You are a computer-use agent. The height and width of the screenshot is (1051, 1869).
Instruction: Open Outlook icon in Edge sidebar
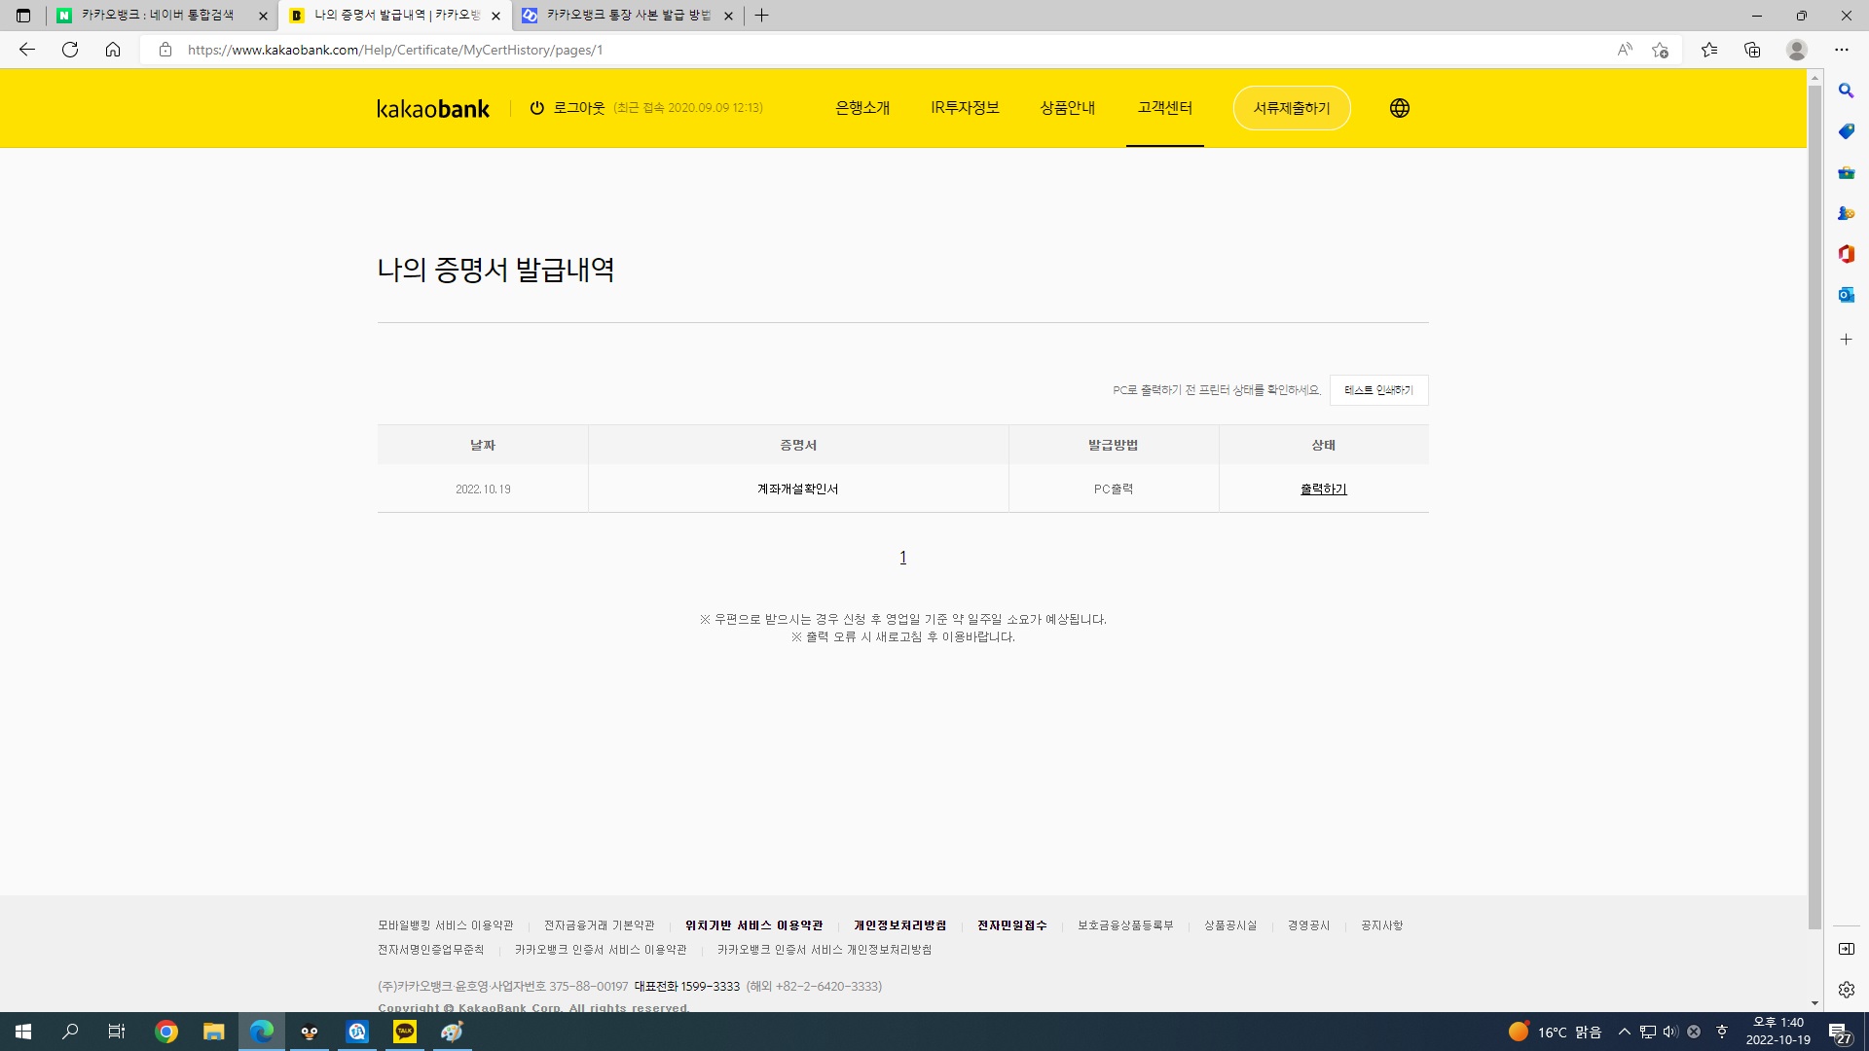pos(1846,295)
